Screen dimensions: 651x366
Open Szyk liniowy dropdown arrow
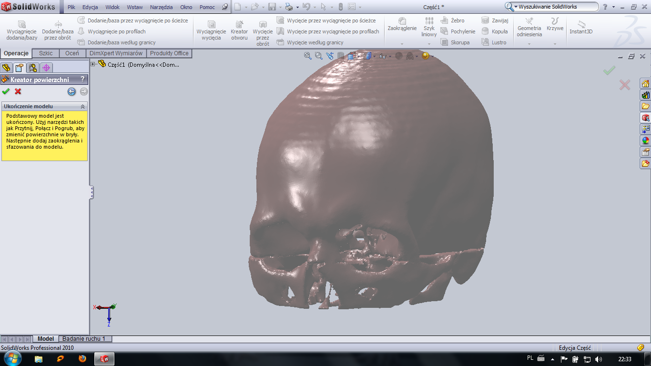click(x=429, y=44)
